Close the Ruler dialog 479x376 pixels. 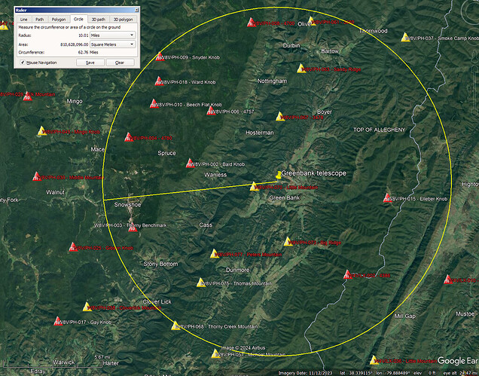136,10
